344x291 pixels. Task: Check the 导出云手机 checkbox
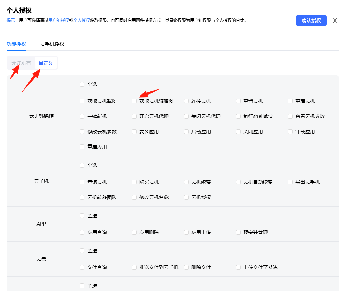[290, 182]
